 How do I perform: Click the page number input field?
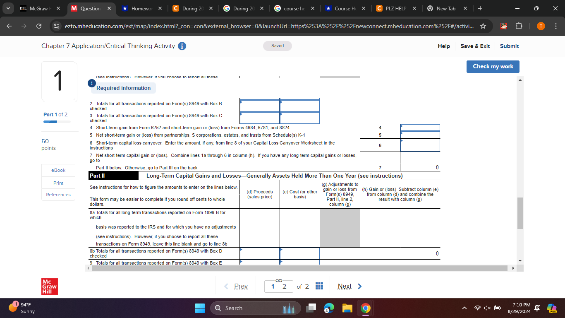[278, 286]
